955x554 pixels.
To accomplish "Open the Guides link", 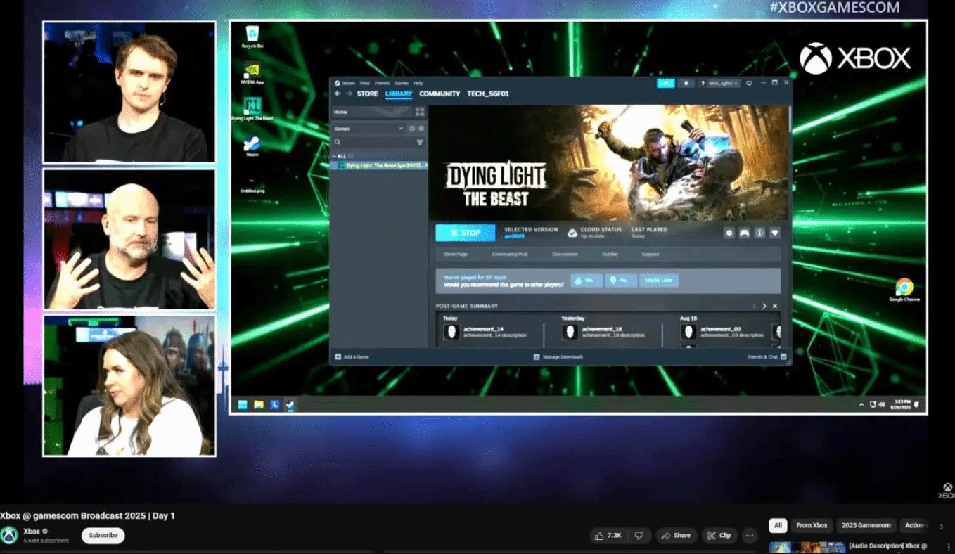I will tap(610, 254).
